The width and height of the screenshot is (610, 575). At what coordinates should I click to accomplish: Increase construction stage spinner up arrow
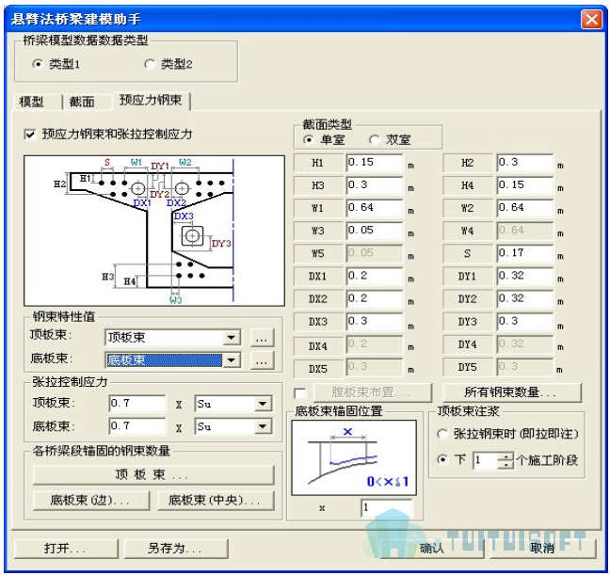tap(506, 456)
